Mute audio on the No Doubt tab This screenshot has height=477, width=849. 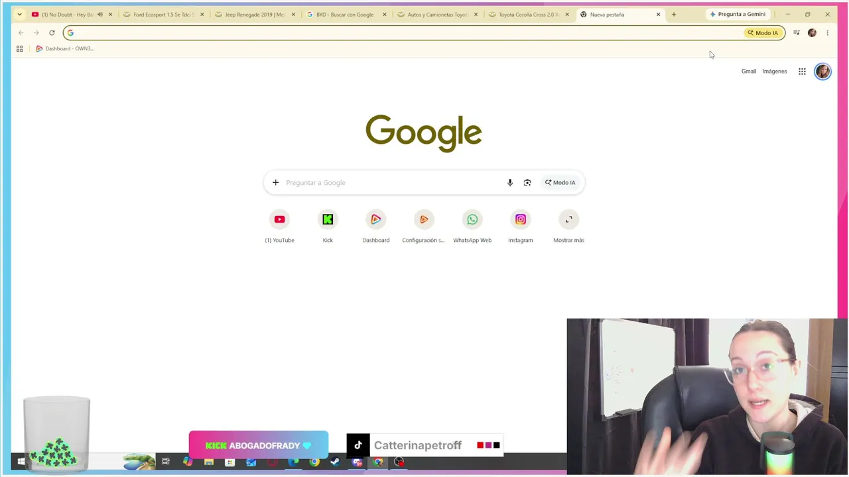point(100,14)
